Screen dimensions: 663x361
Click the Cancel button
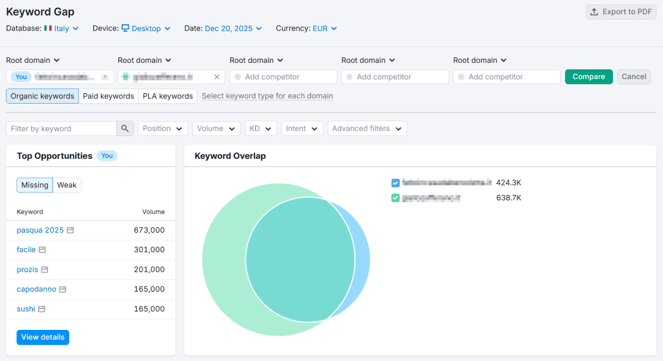coord(633,76)
